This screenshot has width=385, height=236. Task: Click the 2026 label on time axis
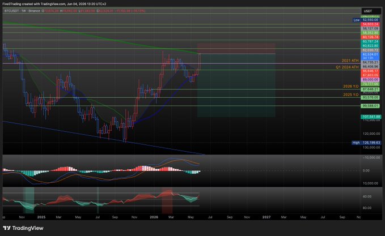[x=154, y=217]
